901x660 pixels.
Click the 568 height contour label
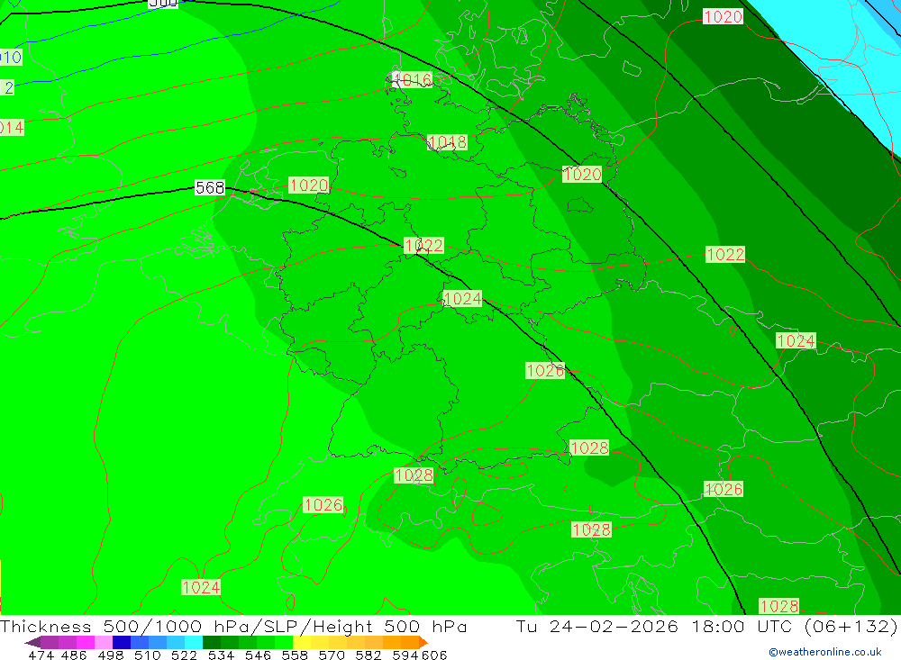click(210, 187)
